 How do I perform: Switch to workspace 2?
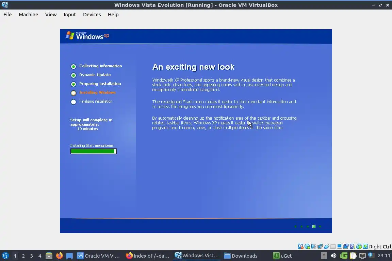[23, 256]
